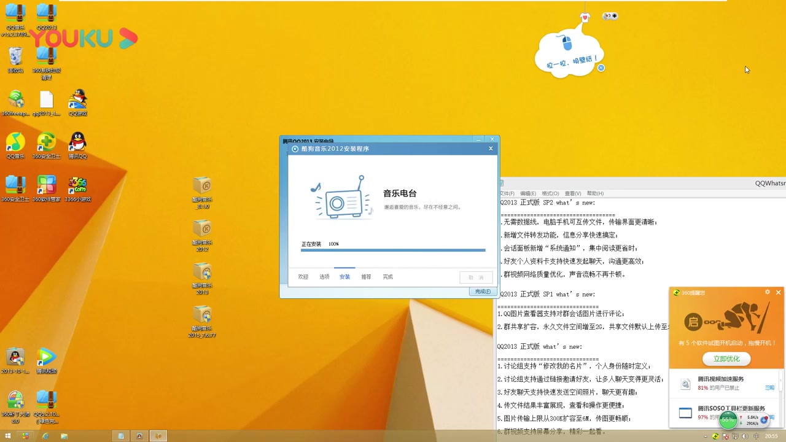This screenshot has height=442, width=786.
Task: Open the Windows Start button
Action: coord(8,436)
